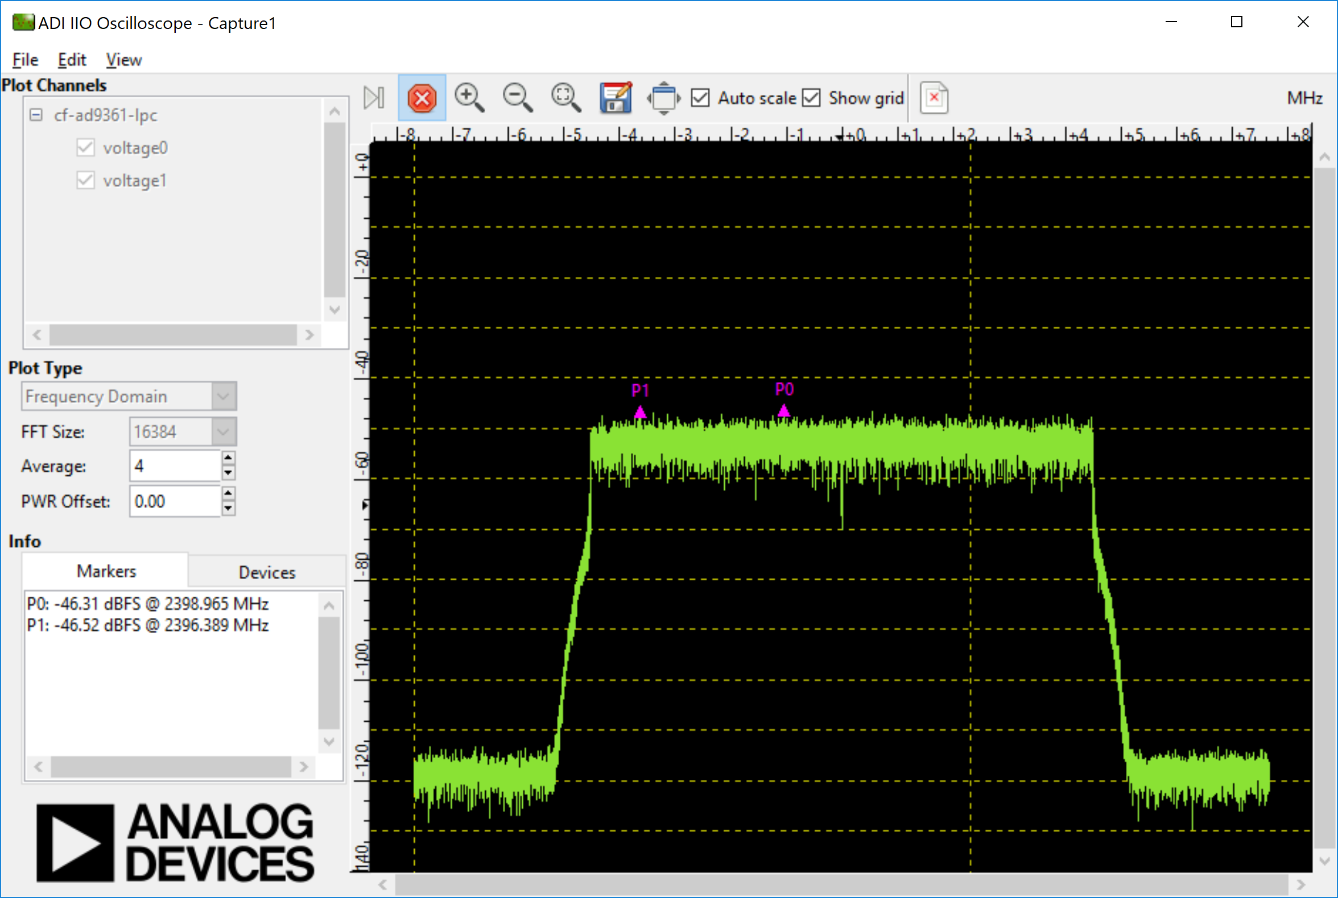Click the zoom out magnifier icon
Screen dimensions: 1338x898
click(x=517, y=97)
